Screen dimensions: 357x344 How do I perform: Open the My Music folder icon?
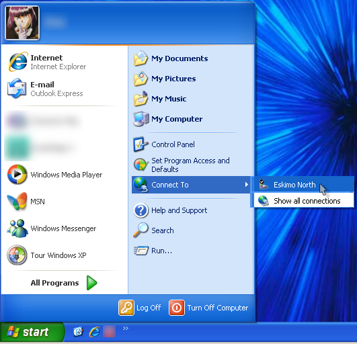tap(141, 99)
